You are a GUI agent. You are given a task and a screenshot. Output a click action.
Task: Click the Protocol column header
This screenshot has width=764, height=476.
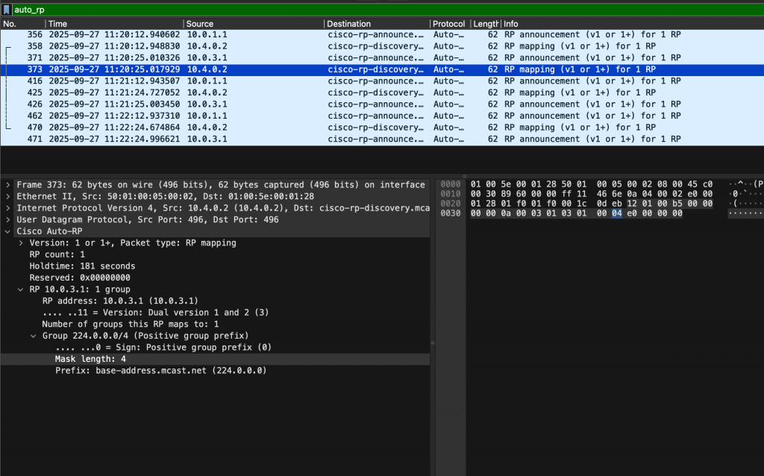coord(449,24)
